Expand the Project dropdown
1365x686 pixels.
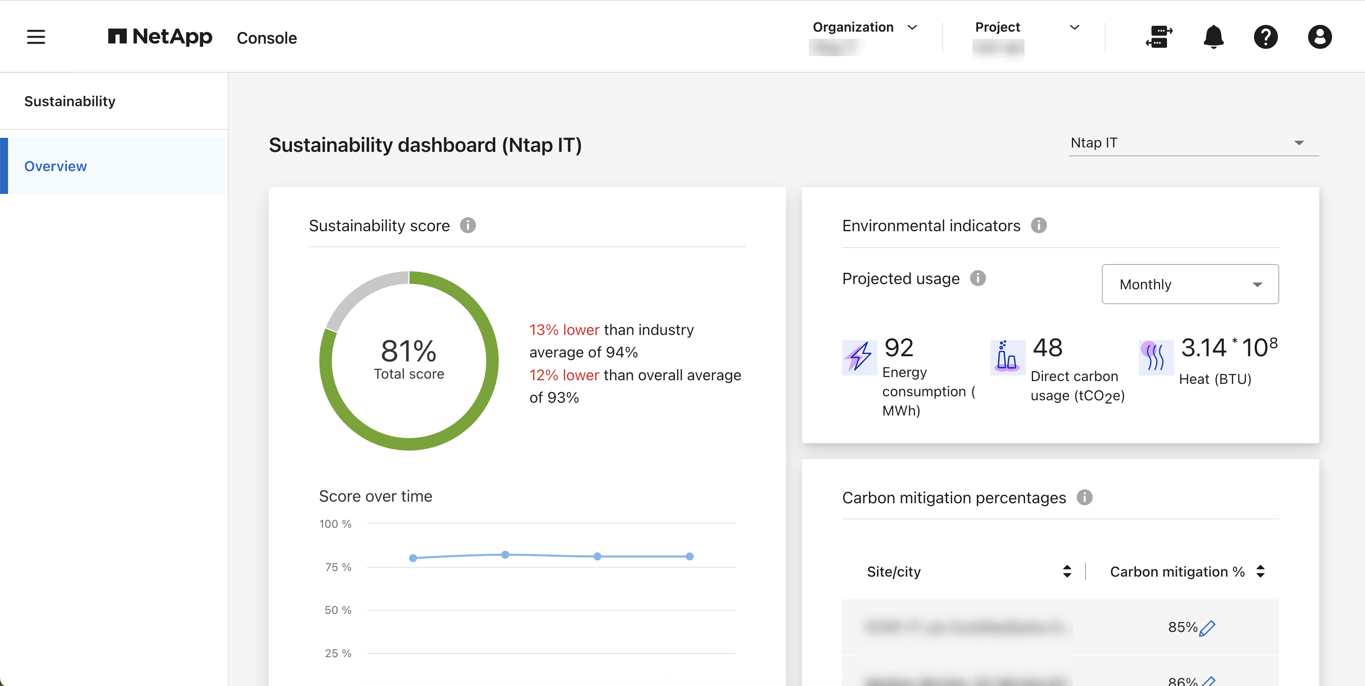pyautogui.click(x=1074, y=28)
